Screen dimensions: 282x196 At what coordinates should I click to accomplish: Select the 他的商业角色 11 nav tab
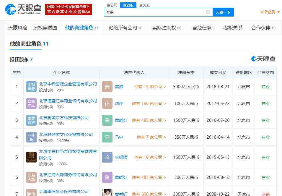82,28
